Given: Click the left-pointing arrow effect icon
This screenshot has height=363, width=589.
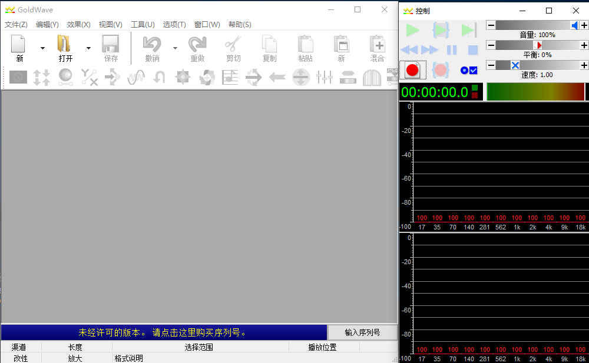Looking at the screenshot, I should click(277, 77).
